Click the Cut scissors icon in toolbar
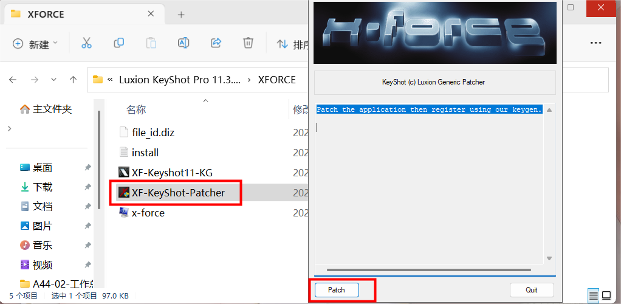 86,43
